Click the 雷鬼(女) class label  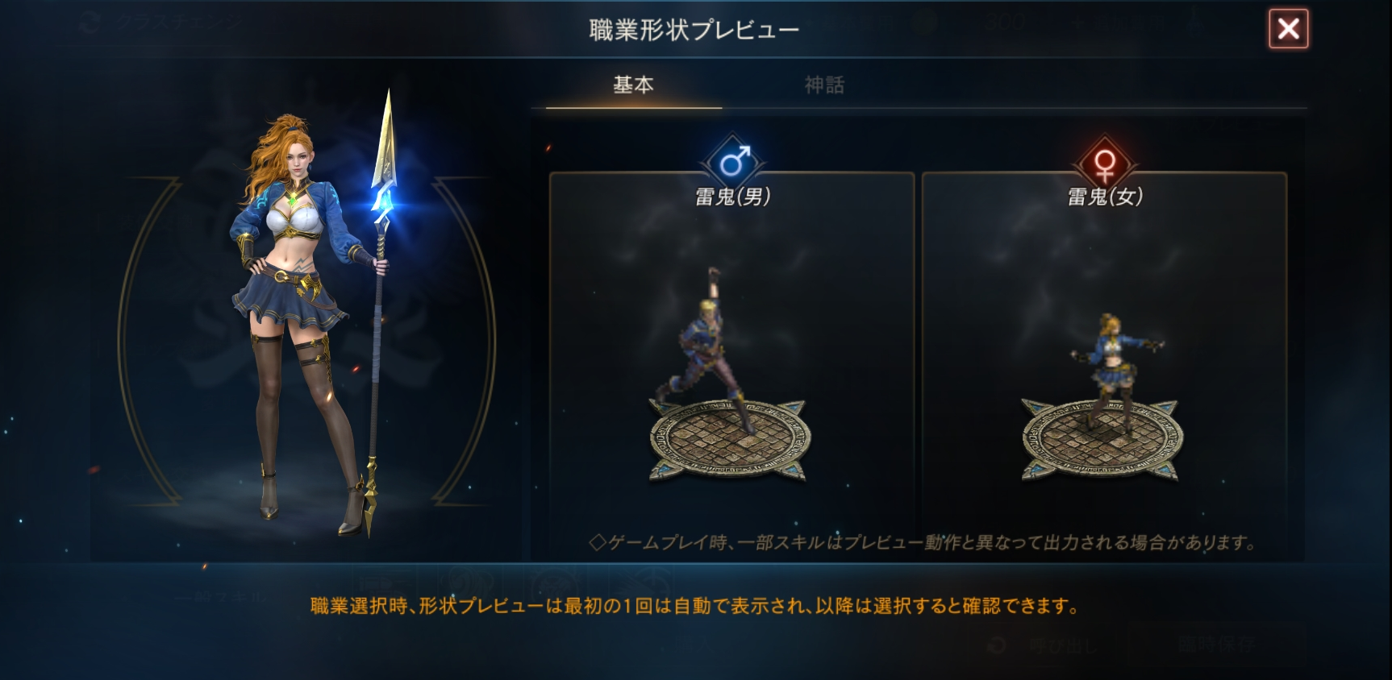point(1105,197)
